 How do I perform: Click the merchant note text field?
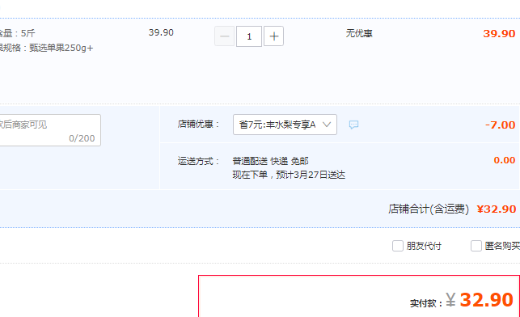click(x=50, y=130)
